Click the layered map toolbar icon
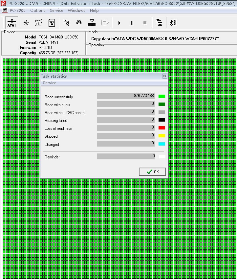Viewport: 237px width, 279px height. click(92, 23)
